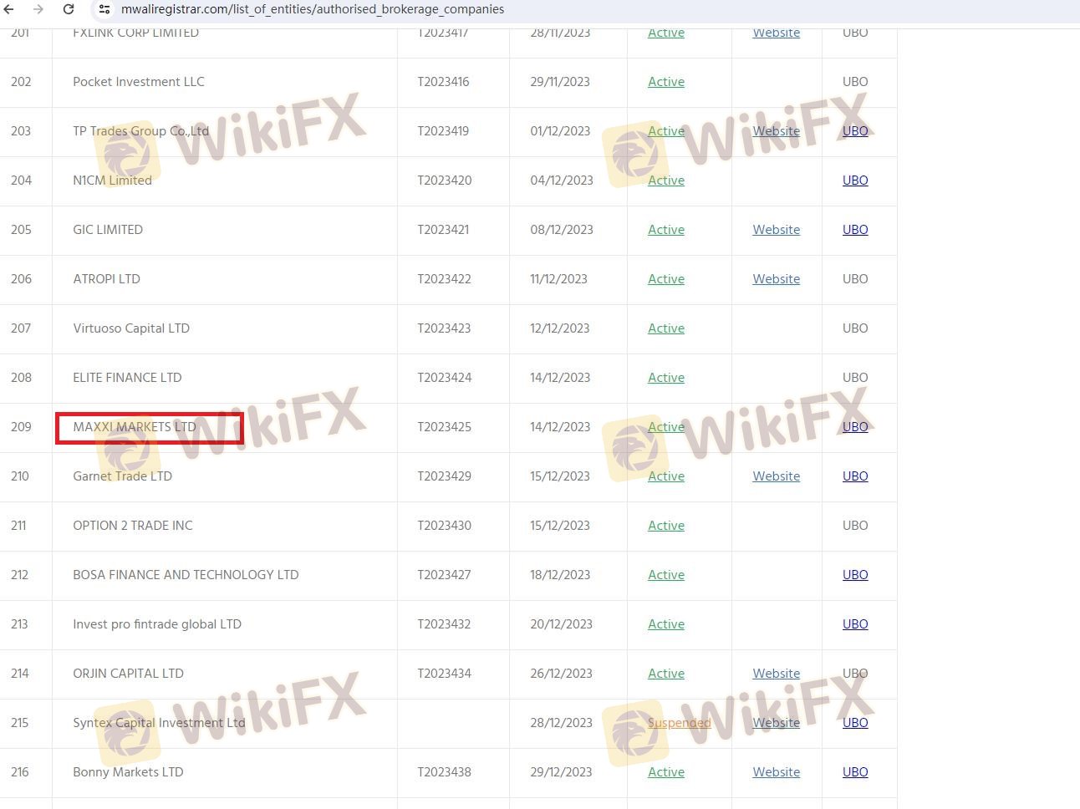Open Active status for Garnet Trade LTD

click(666, 476)
